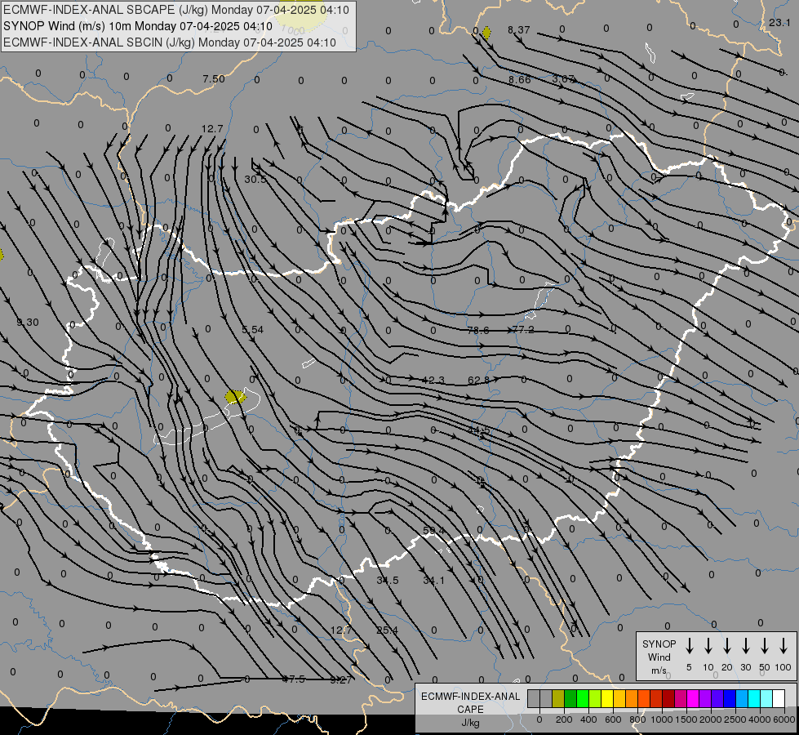Screen dimensions: 799x735
Task: Click the 5.54 value on the map
Action: coord(253,329)
